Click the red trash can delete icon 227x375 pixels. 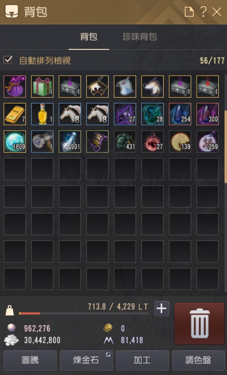[x=199, y=323]
